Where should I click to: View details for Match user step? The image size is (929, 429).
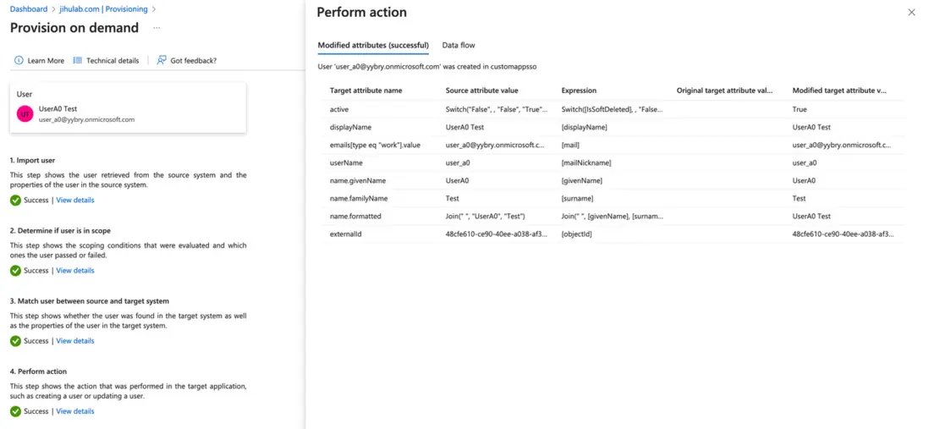[x=75, y=341]
